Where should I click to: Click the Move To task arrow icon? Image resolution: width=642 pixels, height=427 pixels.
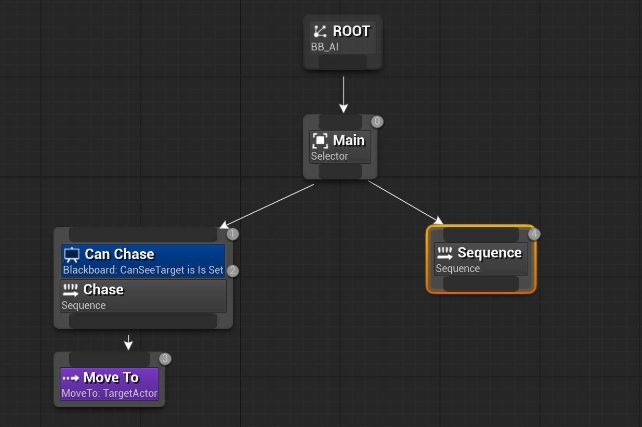click(x=71, y=378)
